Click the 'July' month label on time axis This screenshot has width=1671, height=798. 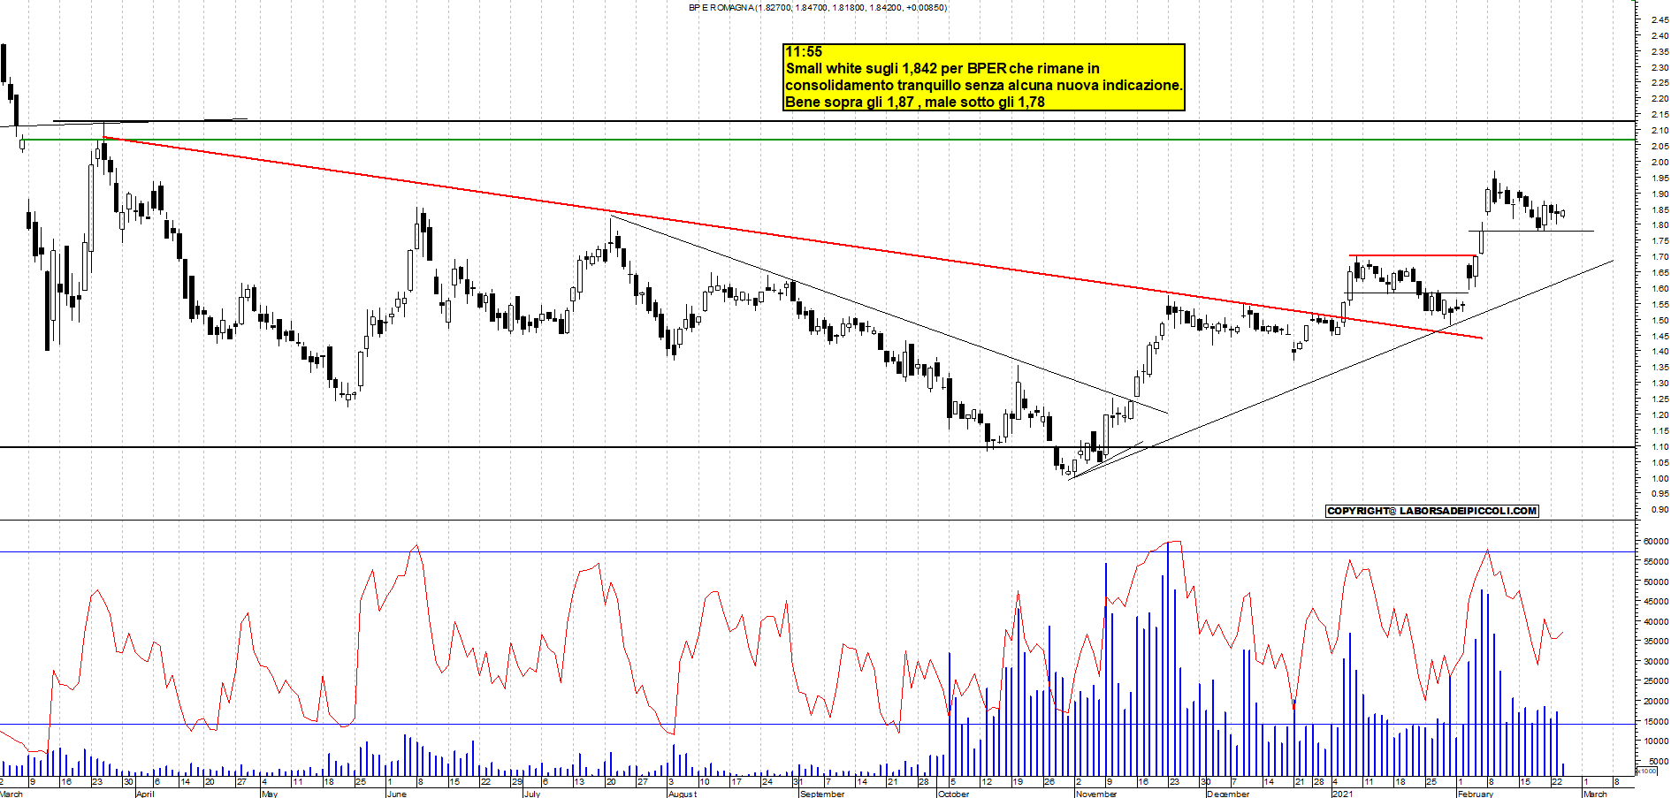click(x=531, y=794)
